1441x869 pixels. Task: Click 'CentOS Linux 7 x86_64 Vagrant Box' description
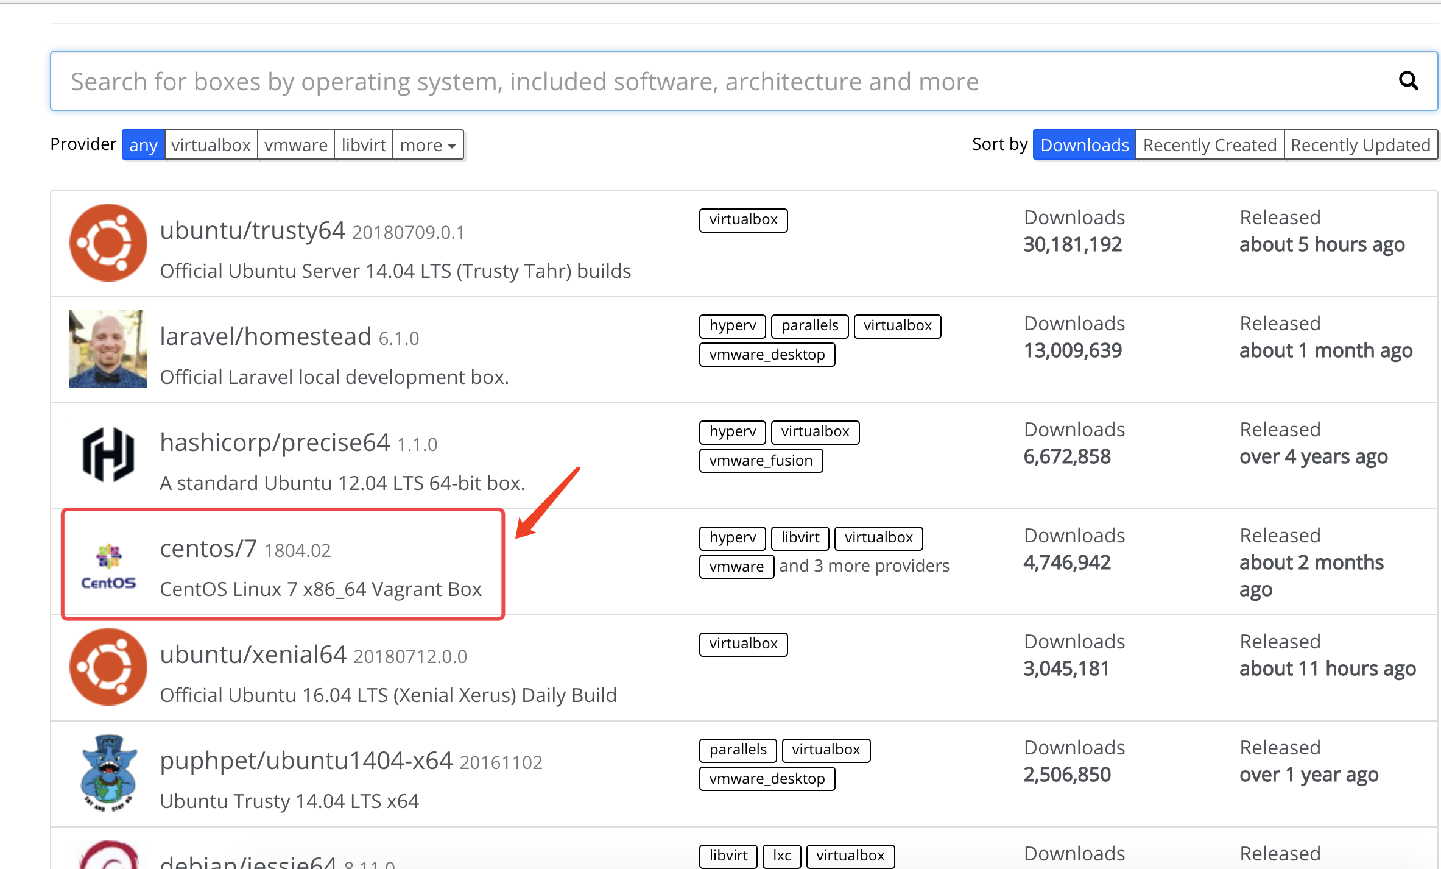[x=321, y=589]
